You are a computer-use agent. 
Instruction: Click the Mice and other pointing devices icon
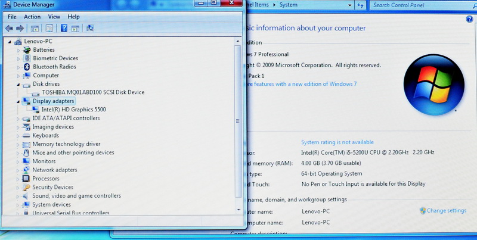click(x=26, y=152)
